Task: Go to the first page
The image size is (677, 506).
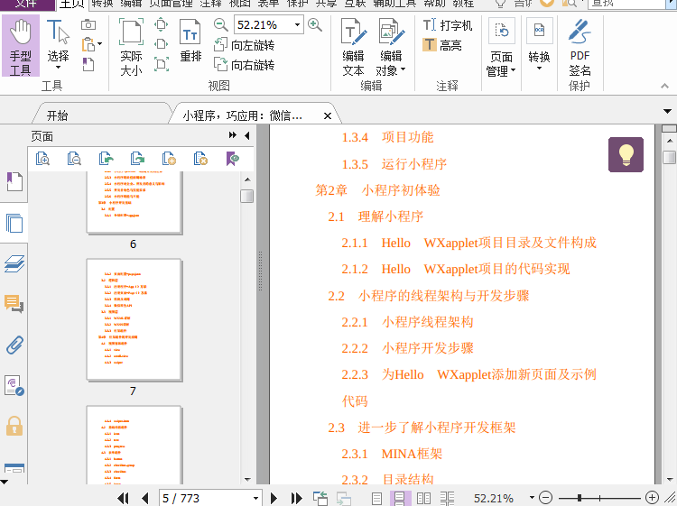Action: 123,498
